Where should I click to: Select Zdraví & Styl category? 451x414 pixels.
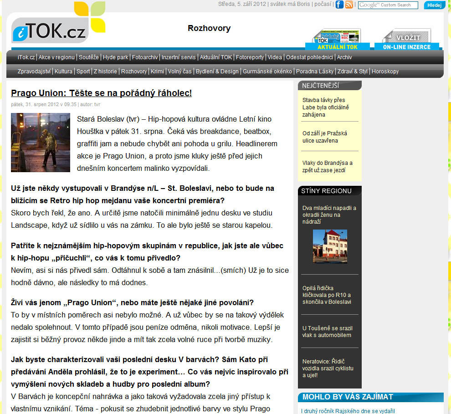click(352, 72)
